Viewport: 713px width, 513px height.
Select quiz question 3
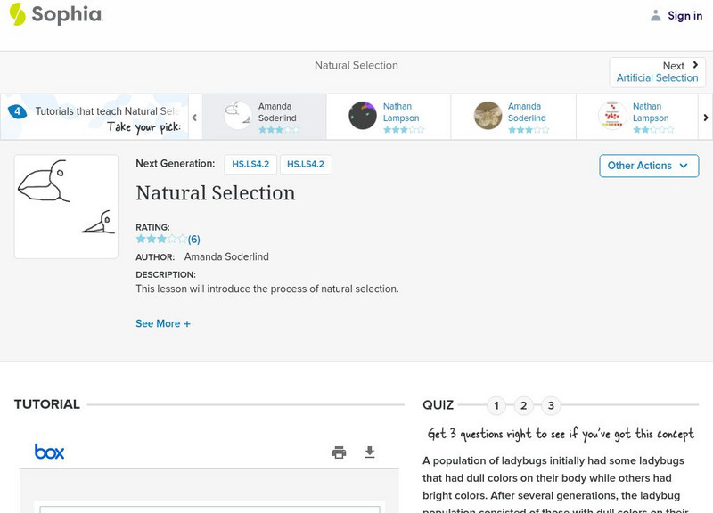tap(551, 406)
